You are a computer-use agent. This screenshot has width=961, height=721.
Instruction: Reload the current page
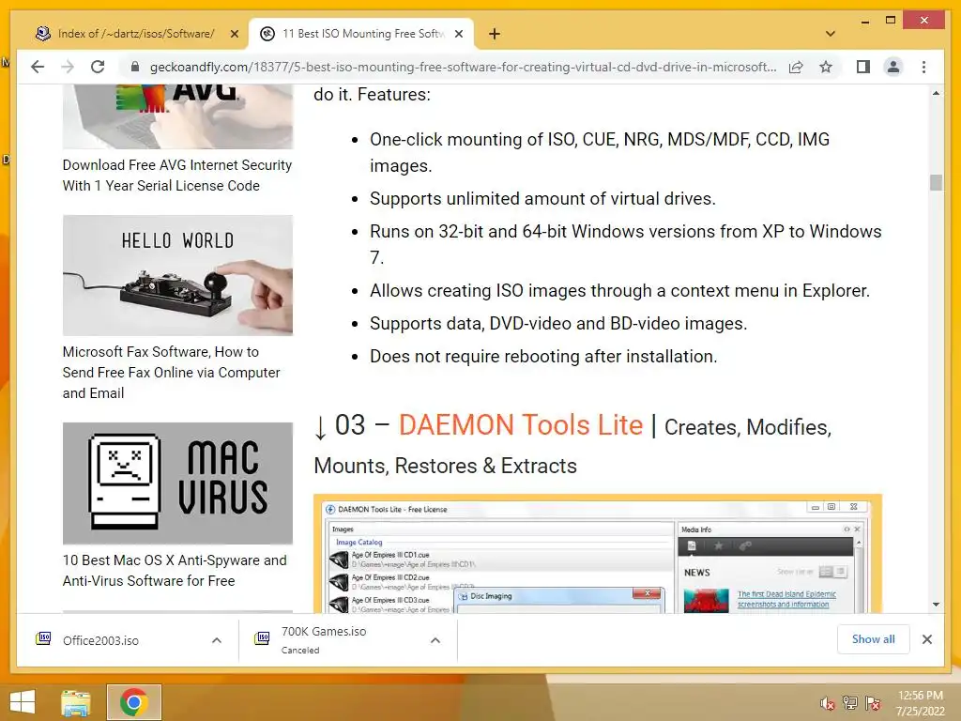click(x=98, y=67)
